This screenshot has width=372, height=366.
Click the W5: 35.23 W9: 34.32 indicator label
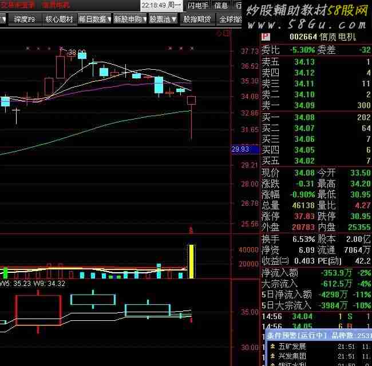click(33, 284)
